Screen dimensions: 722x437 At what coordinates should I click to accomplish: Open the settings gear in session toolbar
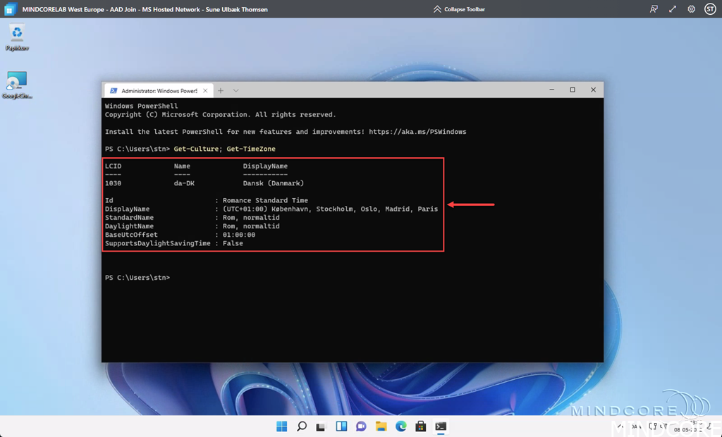[x=691, y=9]
